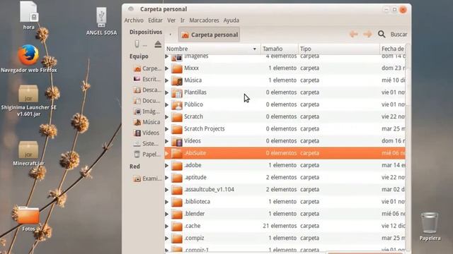Viewport: 453px width, 254px height.
Task: Open Desca... downloads entry in sidebar
Action: (147, 90)
